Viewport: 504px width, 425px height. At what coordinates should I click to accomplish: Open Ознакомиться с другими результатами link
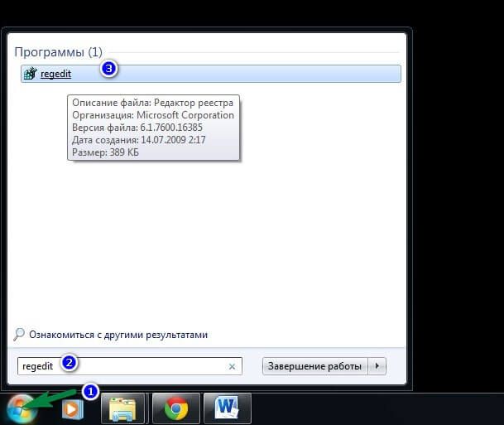tap(118, 335)
